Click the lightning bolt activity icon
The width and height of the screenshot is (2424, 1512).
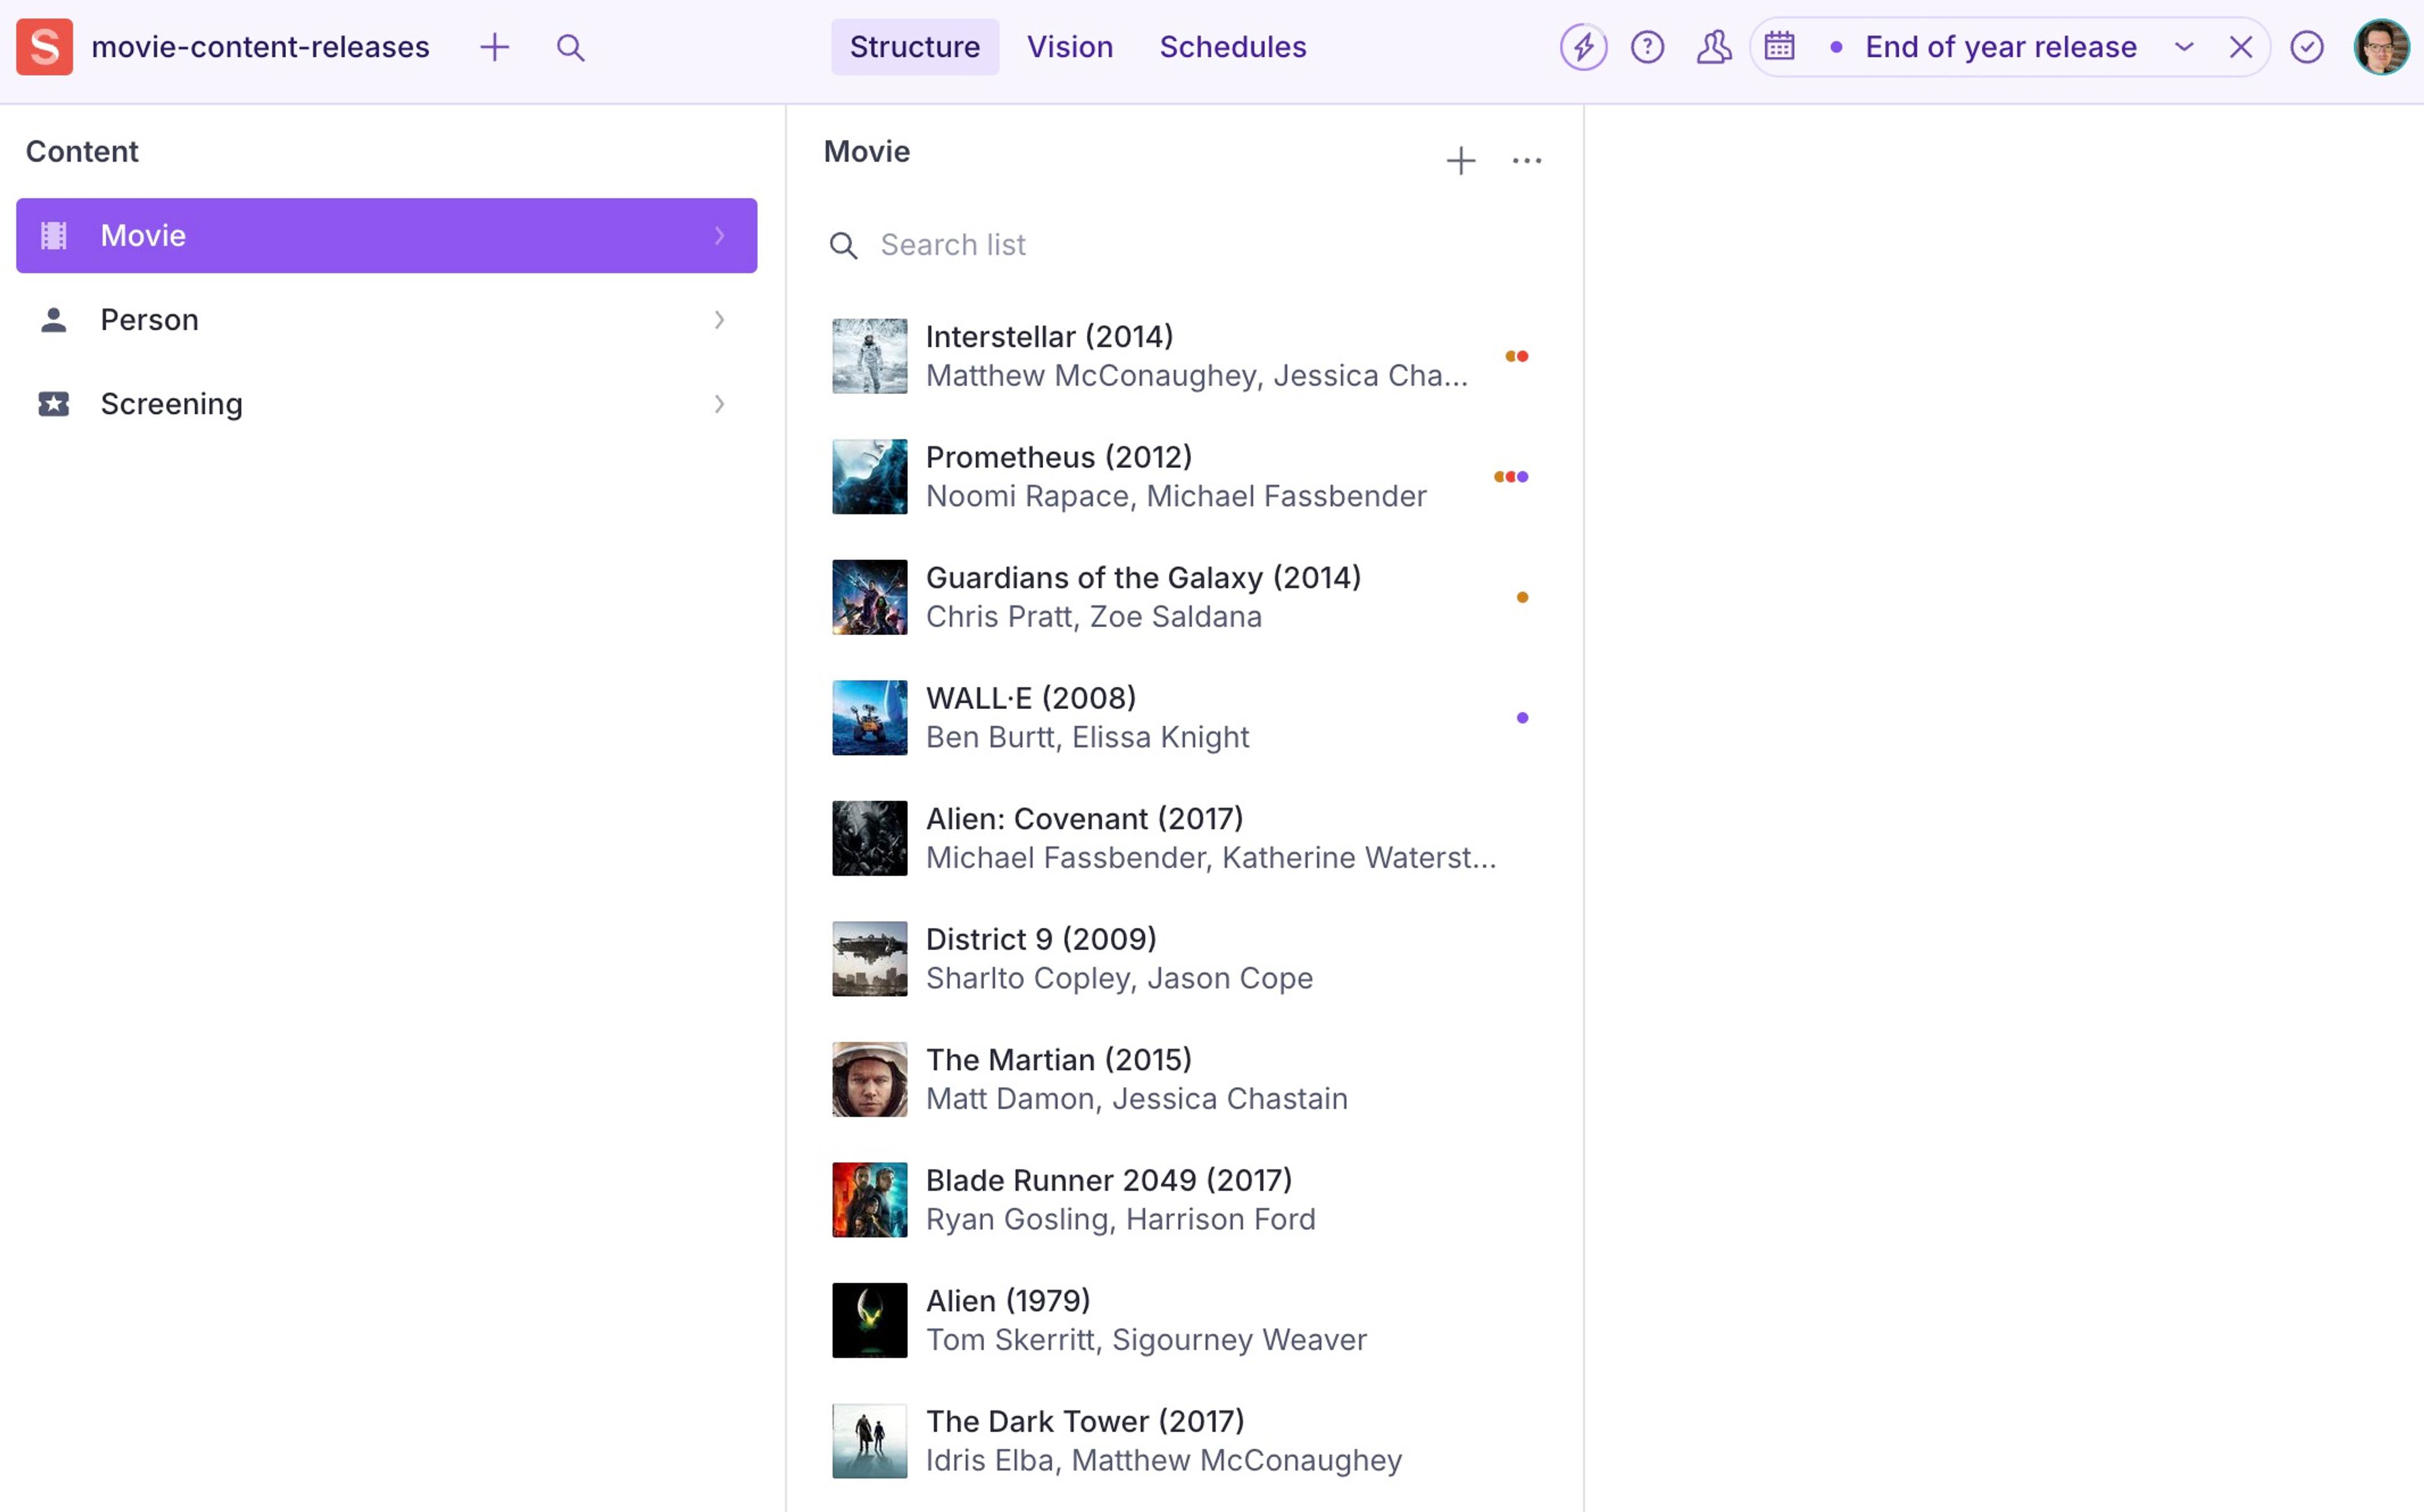tap(1583, 47)
